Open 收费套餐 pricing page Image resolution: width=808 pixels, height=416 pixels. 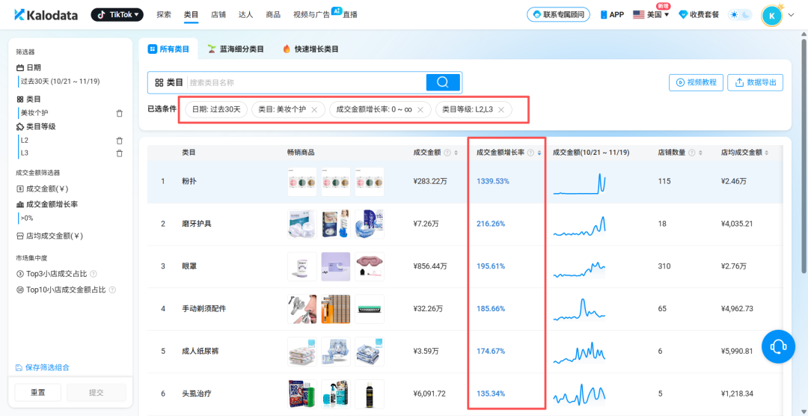700,15
